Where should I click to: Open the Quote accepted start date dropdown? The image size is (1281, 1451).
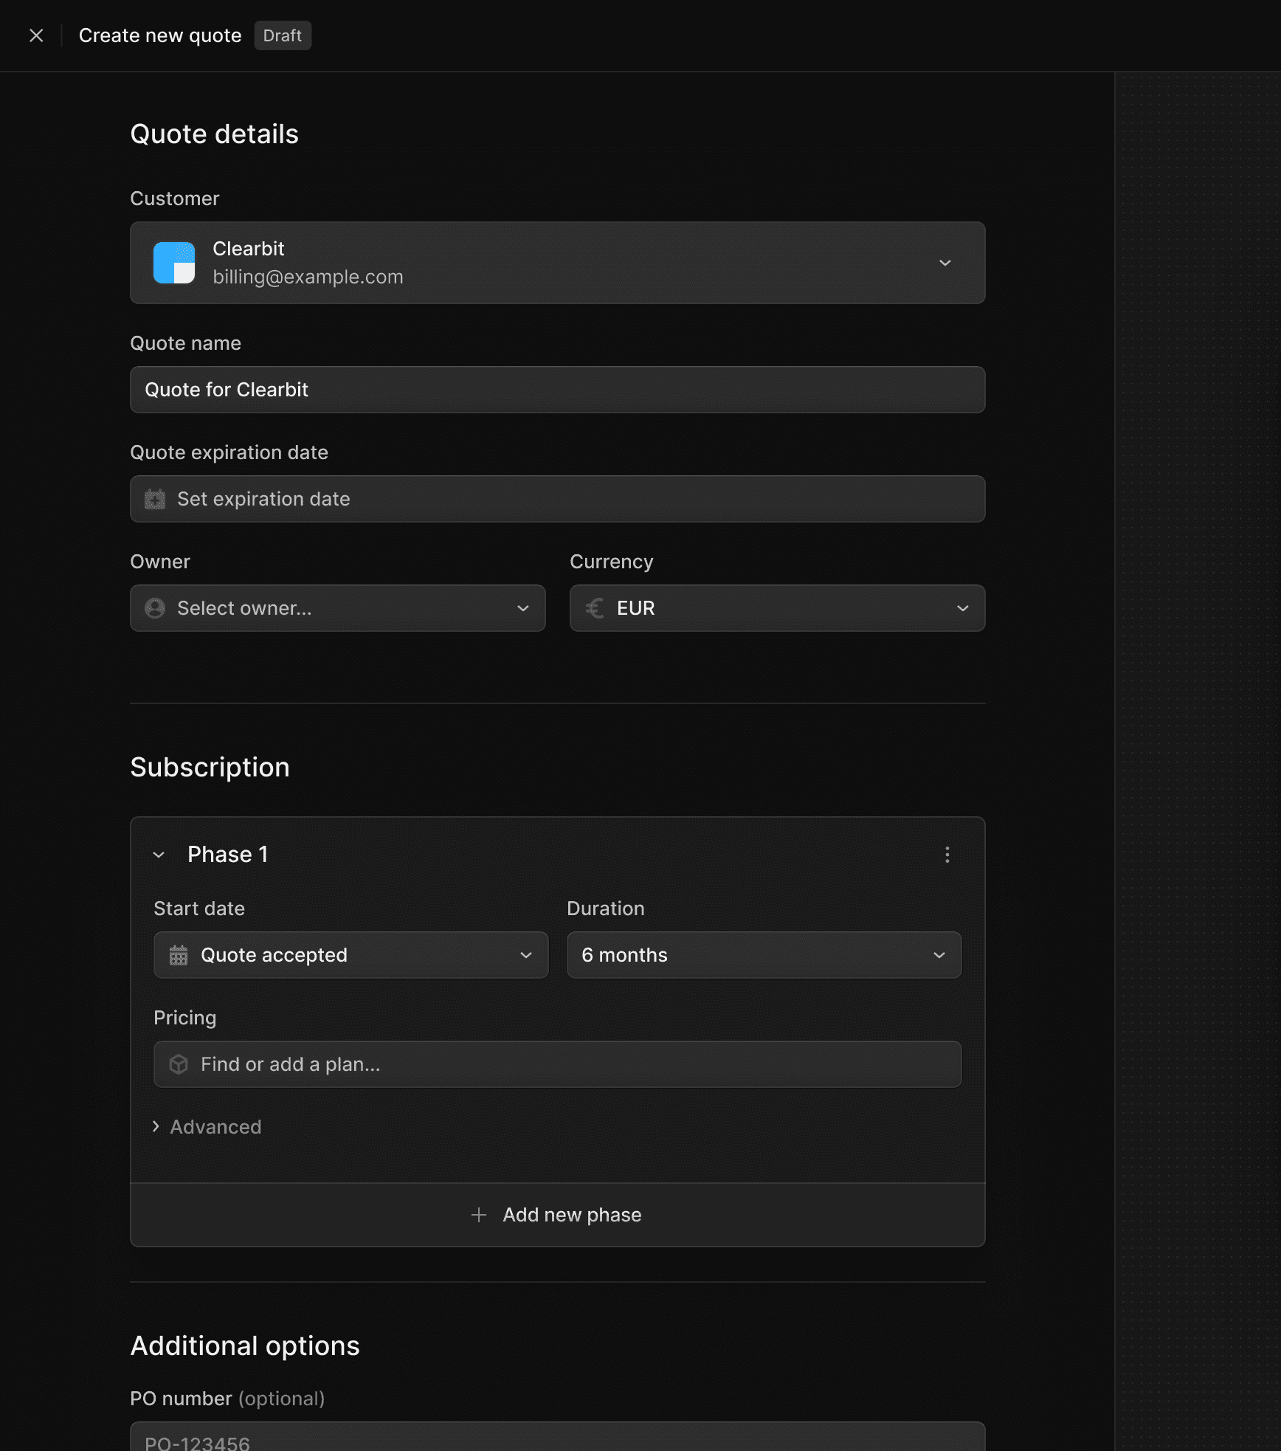351,955
